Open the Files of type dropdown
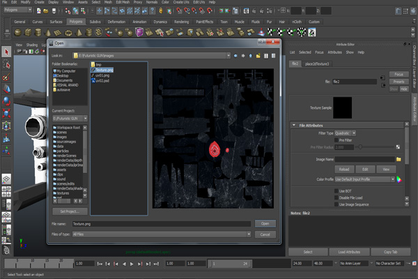The width and height of the screenshot is (418, 279). point(249,234)
